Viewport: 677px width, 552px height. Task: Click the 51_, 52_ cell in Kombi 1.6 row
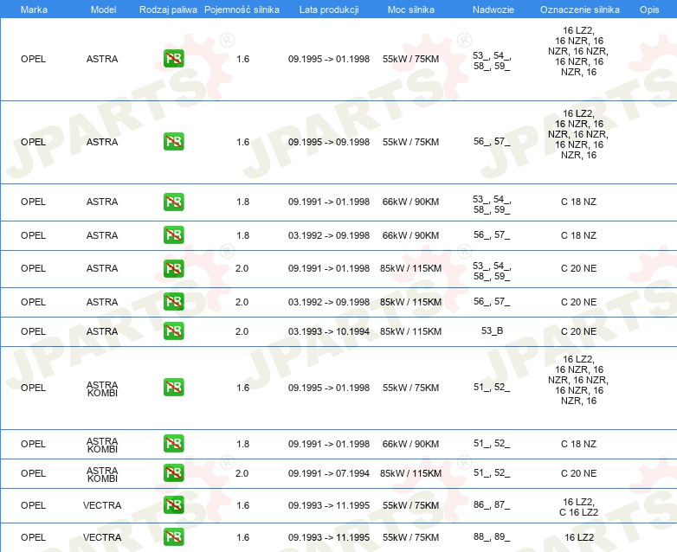click(x=492, y=387)
